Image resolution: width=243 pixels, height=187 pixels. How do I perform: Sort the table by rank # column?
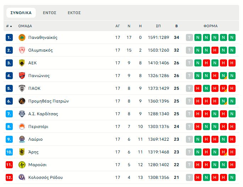pos(9,26)
